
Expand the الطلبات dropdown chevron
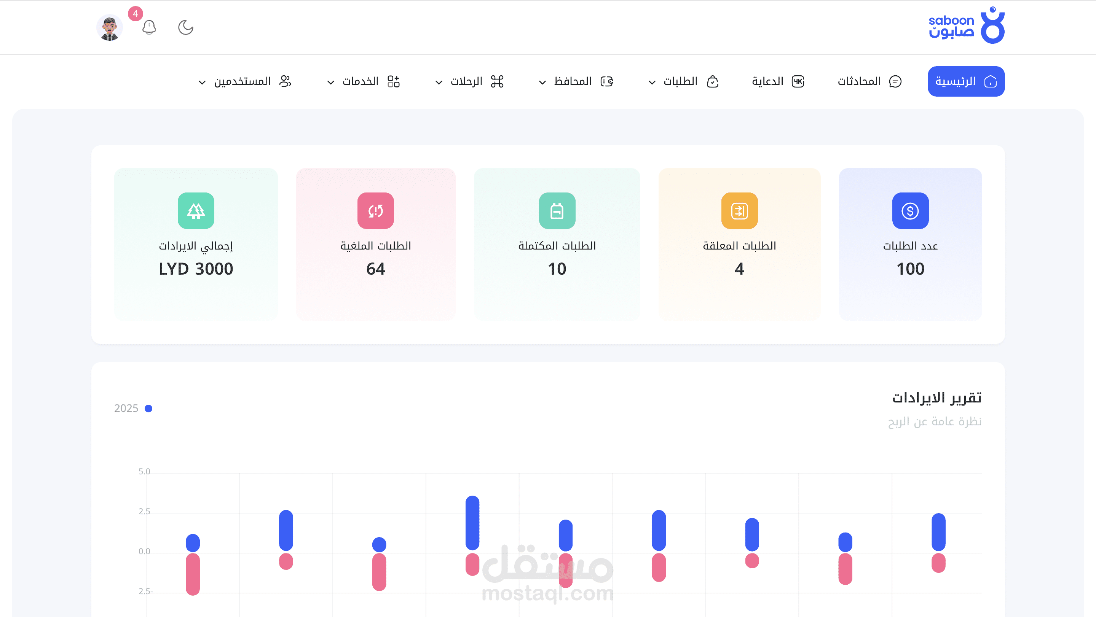(x=652, y=82)
